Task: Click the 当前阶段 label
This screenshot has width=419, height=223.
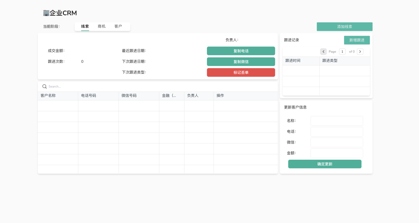Action: click(51, 26)
